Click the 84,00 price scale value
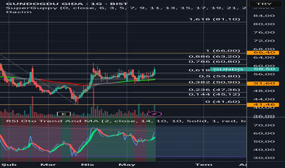The width and height of the screenshot is (285, 168). [264, 16]
